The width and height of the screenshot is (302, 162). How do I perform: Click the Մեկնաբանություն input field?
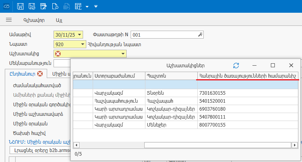62,63
